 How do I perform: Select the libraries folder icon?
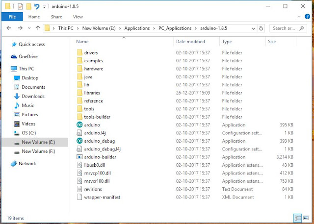click(x=79, y=93)
